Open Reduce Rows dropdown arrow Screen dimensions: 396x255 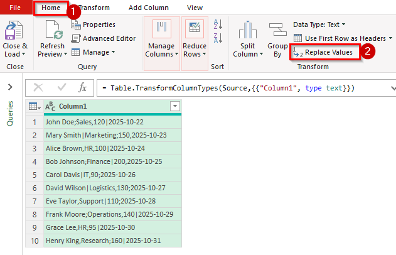tap(204, 54)
